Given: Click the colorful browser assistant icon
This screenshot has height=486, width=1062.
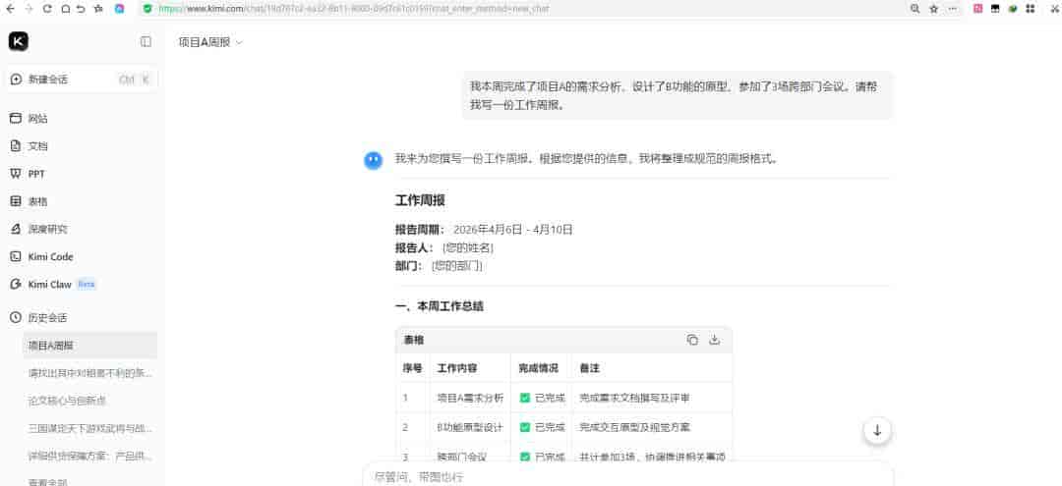Looking at the screenshot, I should pos(119,9).
